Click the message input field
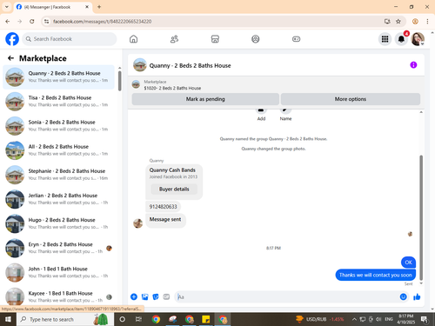435x326 pixels. coord(287,296)
